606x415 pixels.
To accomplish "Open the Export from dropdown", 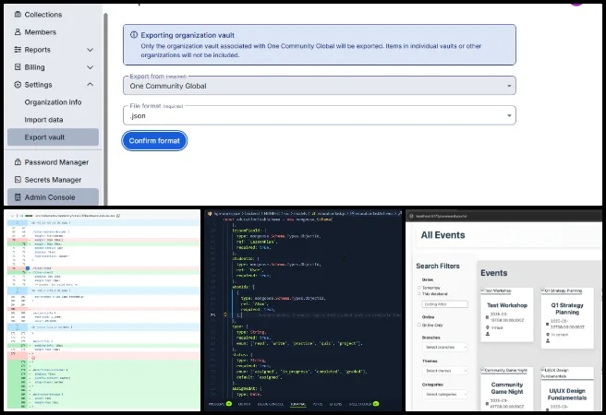I will [x=320, y=86].
